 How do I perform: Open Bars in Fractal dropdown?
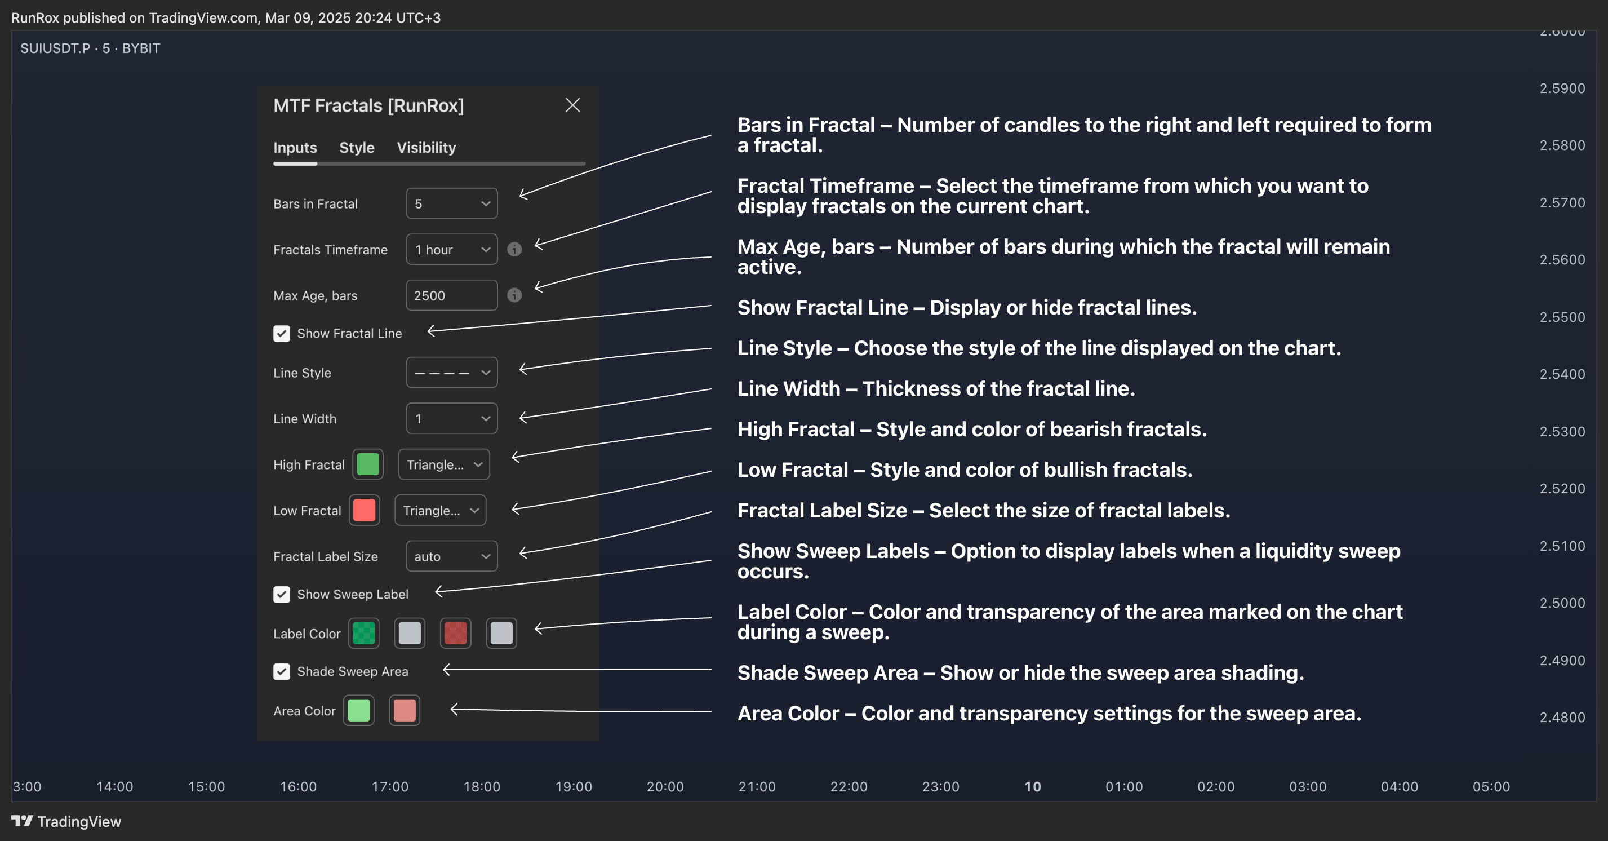coord(451,203)
